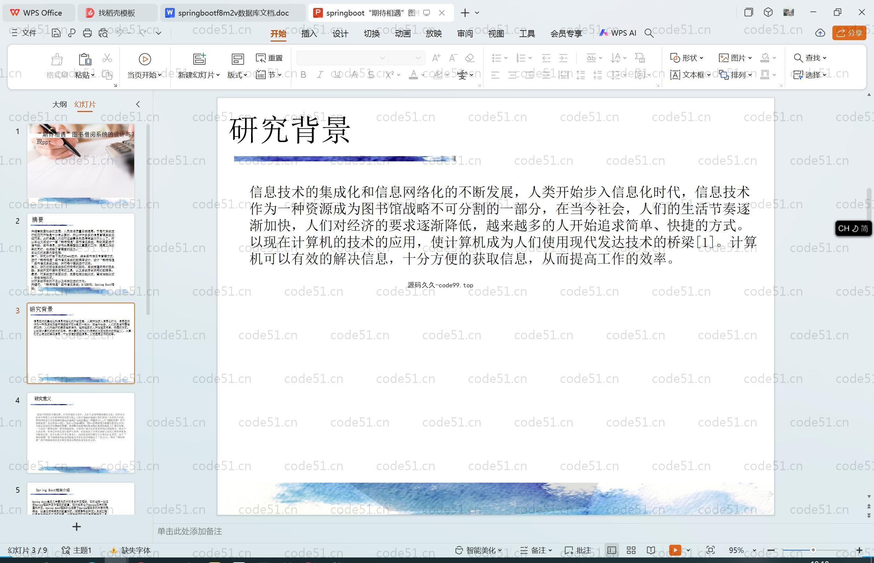Open the font color picker
This screenshot has height=563, width=874.
[x=413, y=75]
